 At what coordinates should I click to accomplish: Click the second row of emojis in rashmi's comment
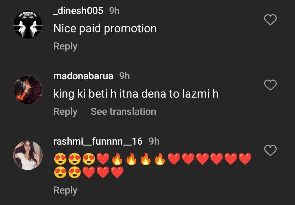[89, 173]
